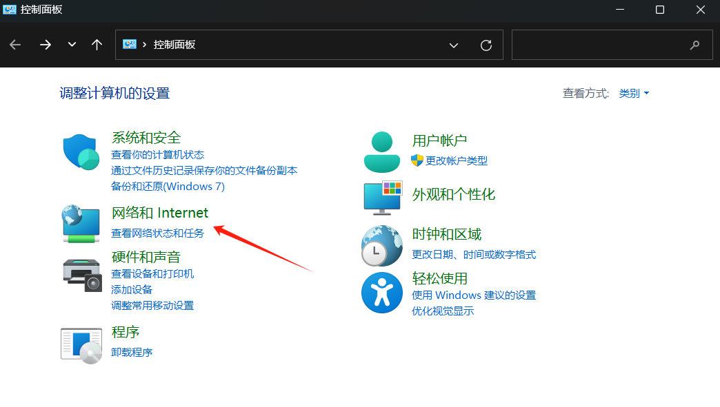Maximize the Control Panel window

pos(660,10)
